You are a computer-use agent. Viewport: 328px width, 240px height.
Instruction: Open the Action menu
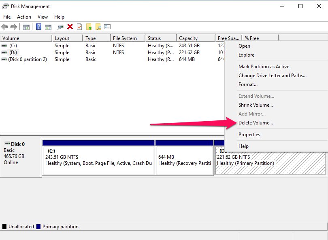[x=24, y=17]
